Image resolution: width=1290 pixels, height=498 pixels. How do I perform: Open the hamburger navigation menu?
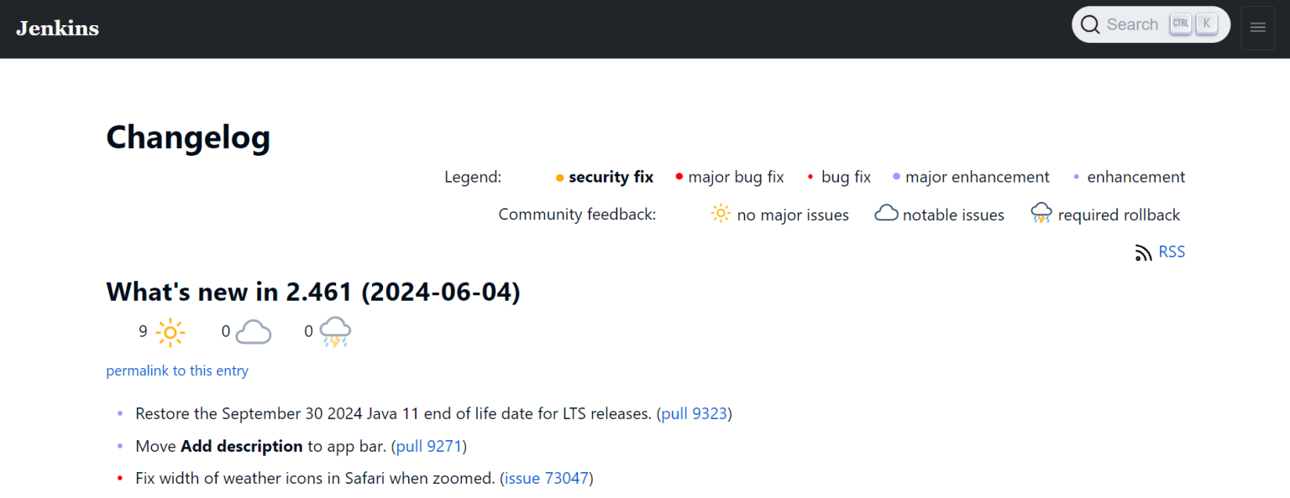tap(1257, 28)
